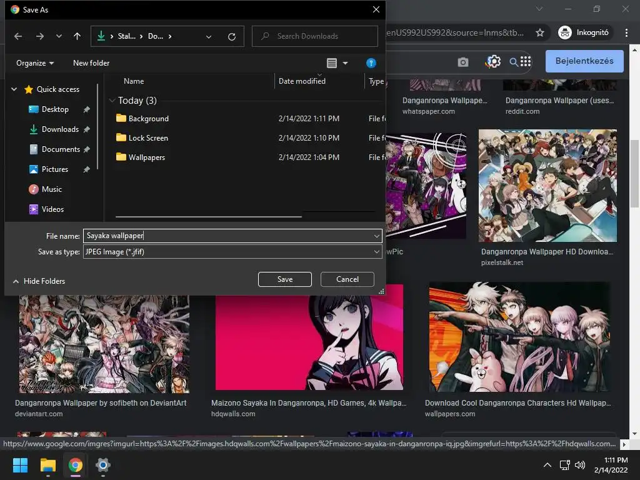Select the Wallpapers folder
Viewport: 640px width, 480px height.
point(146,157)
